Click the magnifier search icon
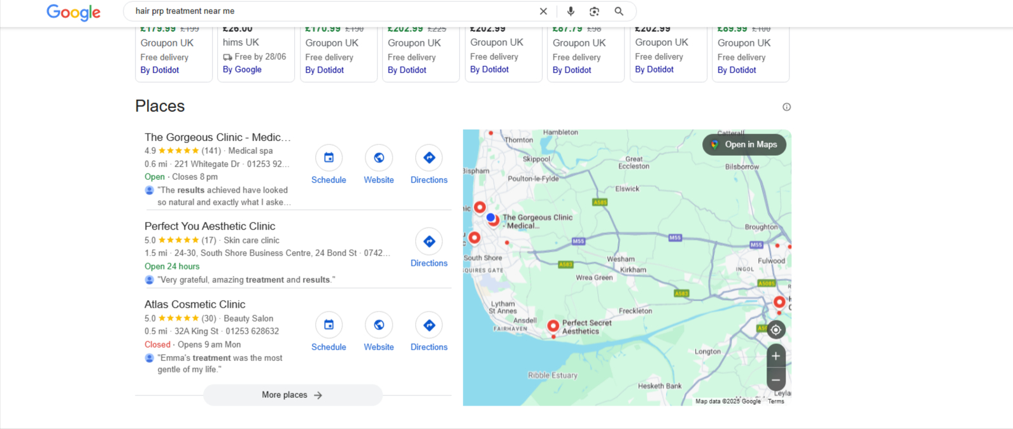Image resolution: width=1013 pixels, height=429 pixels. coord(619,11)
